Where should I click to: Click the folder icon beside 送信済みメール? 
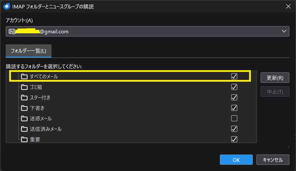(x=24, y=129)
